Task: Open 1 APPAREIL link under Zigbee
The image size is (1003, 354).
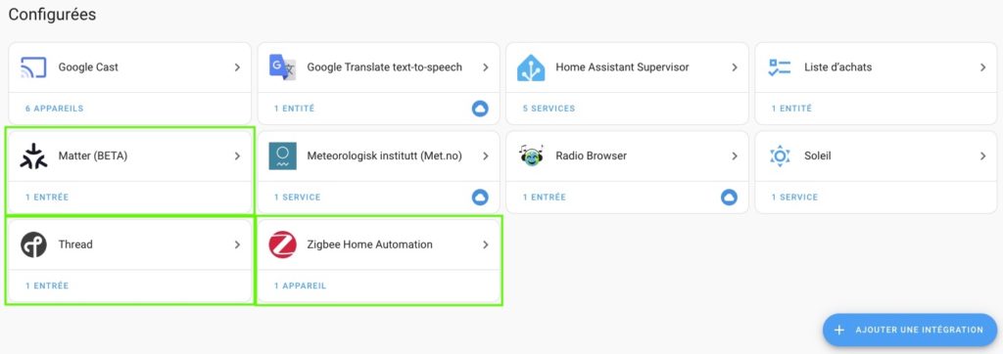Action: point(300,286)
